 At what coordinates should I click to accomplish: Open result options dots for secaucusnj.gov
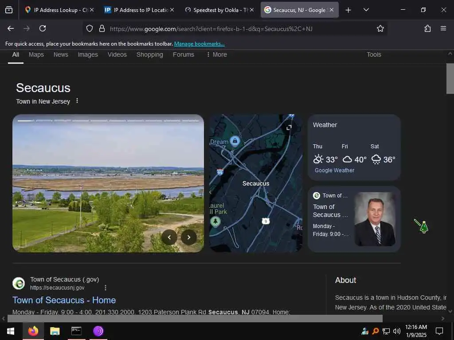[x=106, y=288]
